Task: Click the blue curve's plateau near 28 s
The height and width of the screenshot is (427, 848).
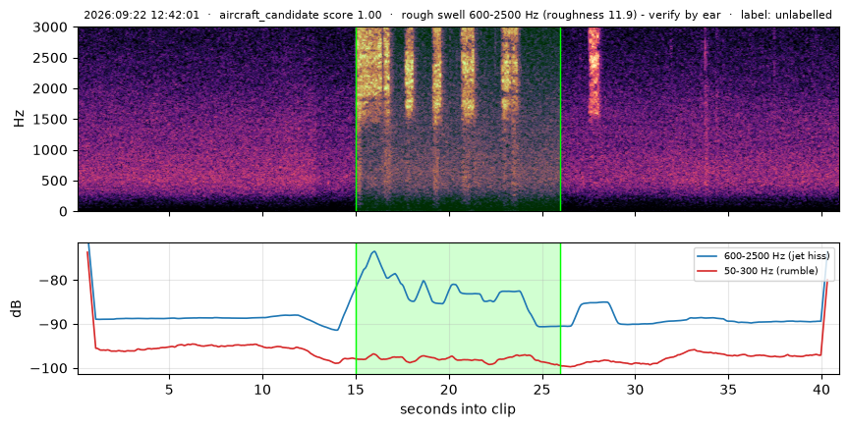Action: tap(594, 302)
